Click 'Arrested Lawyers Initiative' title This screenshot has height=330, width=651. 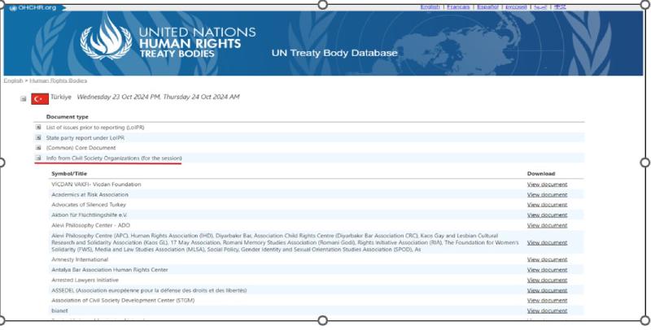85,280
